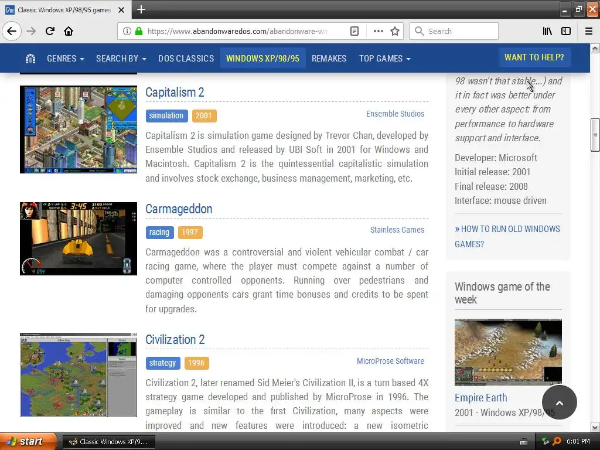Open the MicroProse Software developer link
The height and width of the screenshot is (450, 600).
pos(390,361)
